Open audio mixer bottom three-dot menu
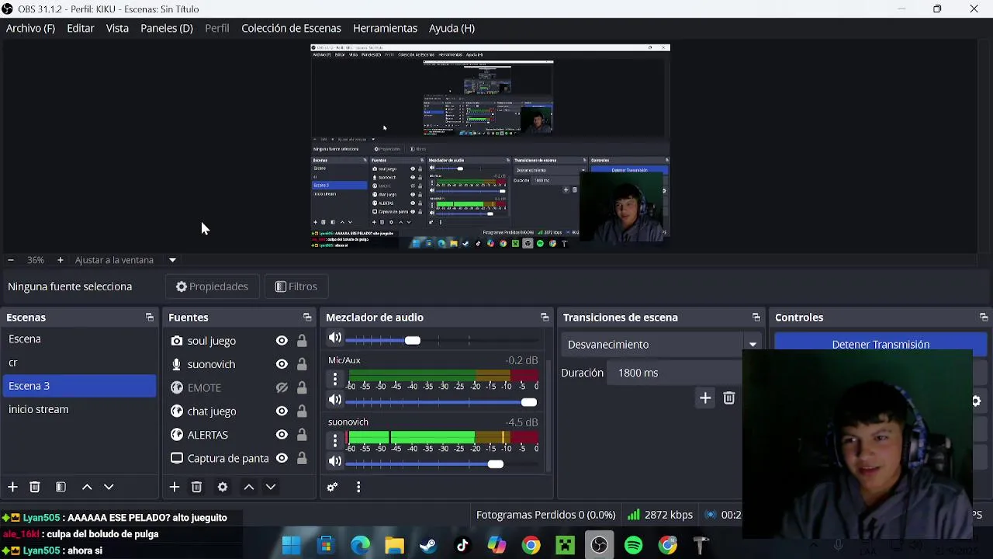The image size is (993, 559). pos(358,488)
